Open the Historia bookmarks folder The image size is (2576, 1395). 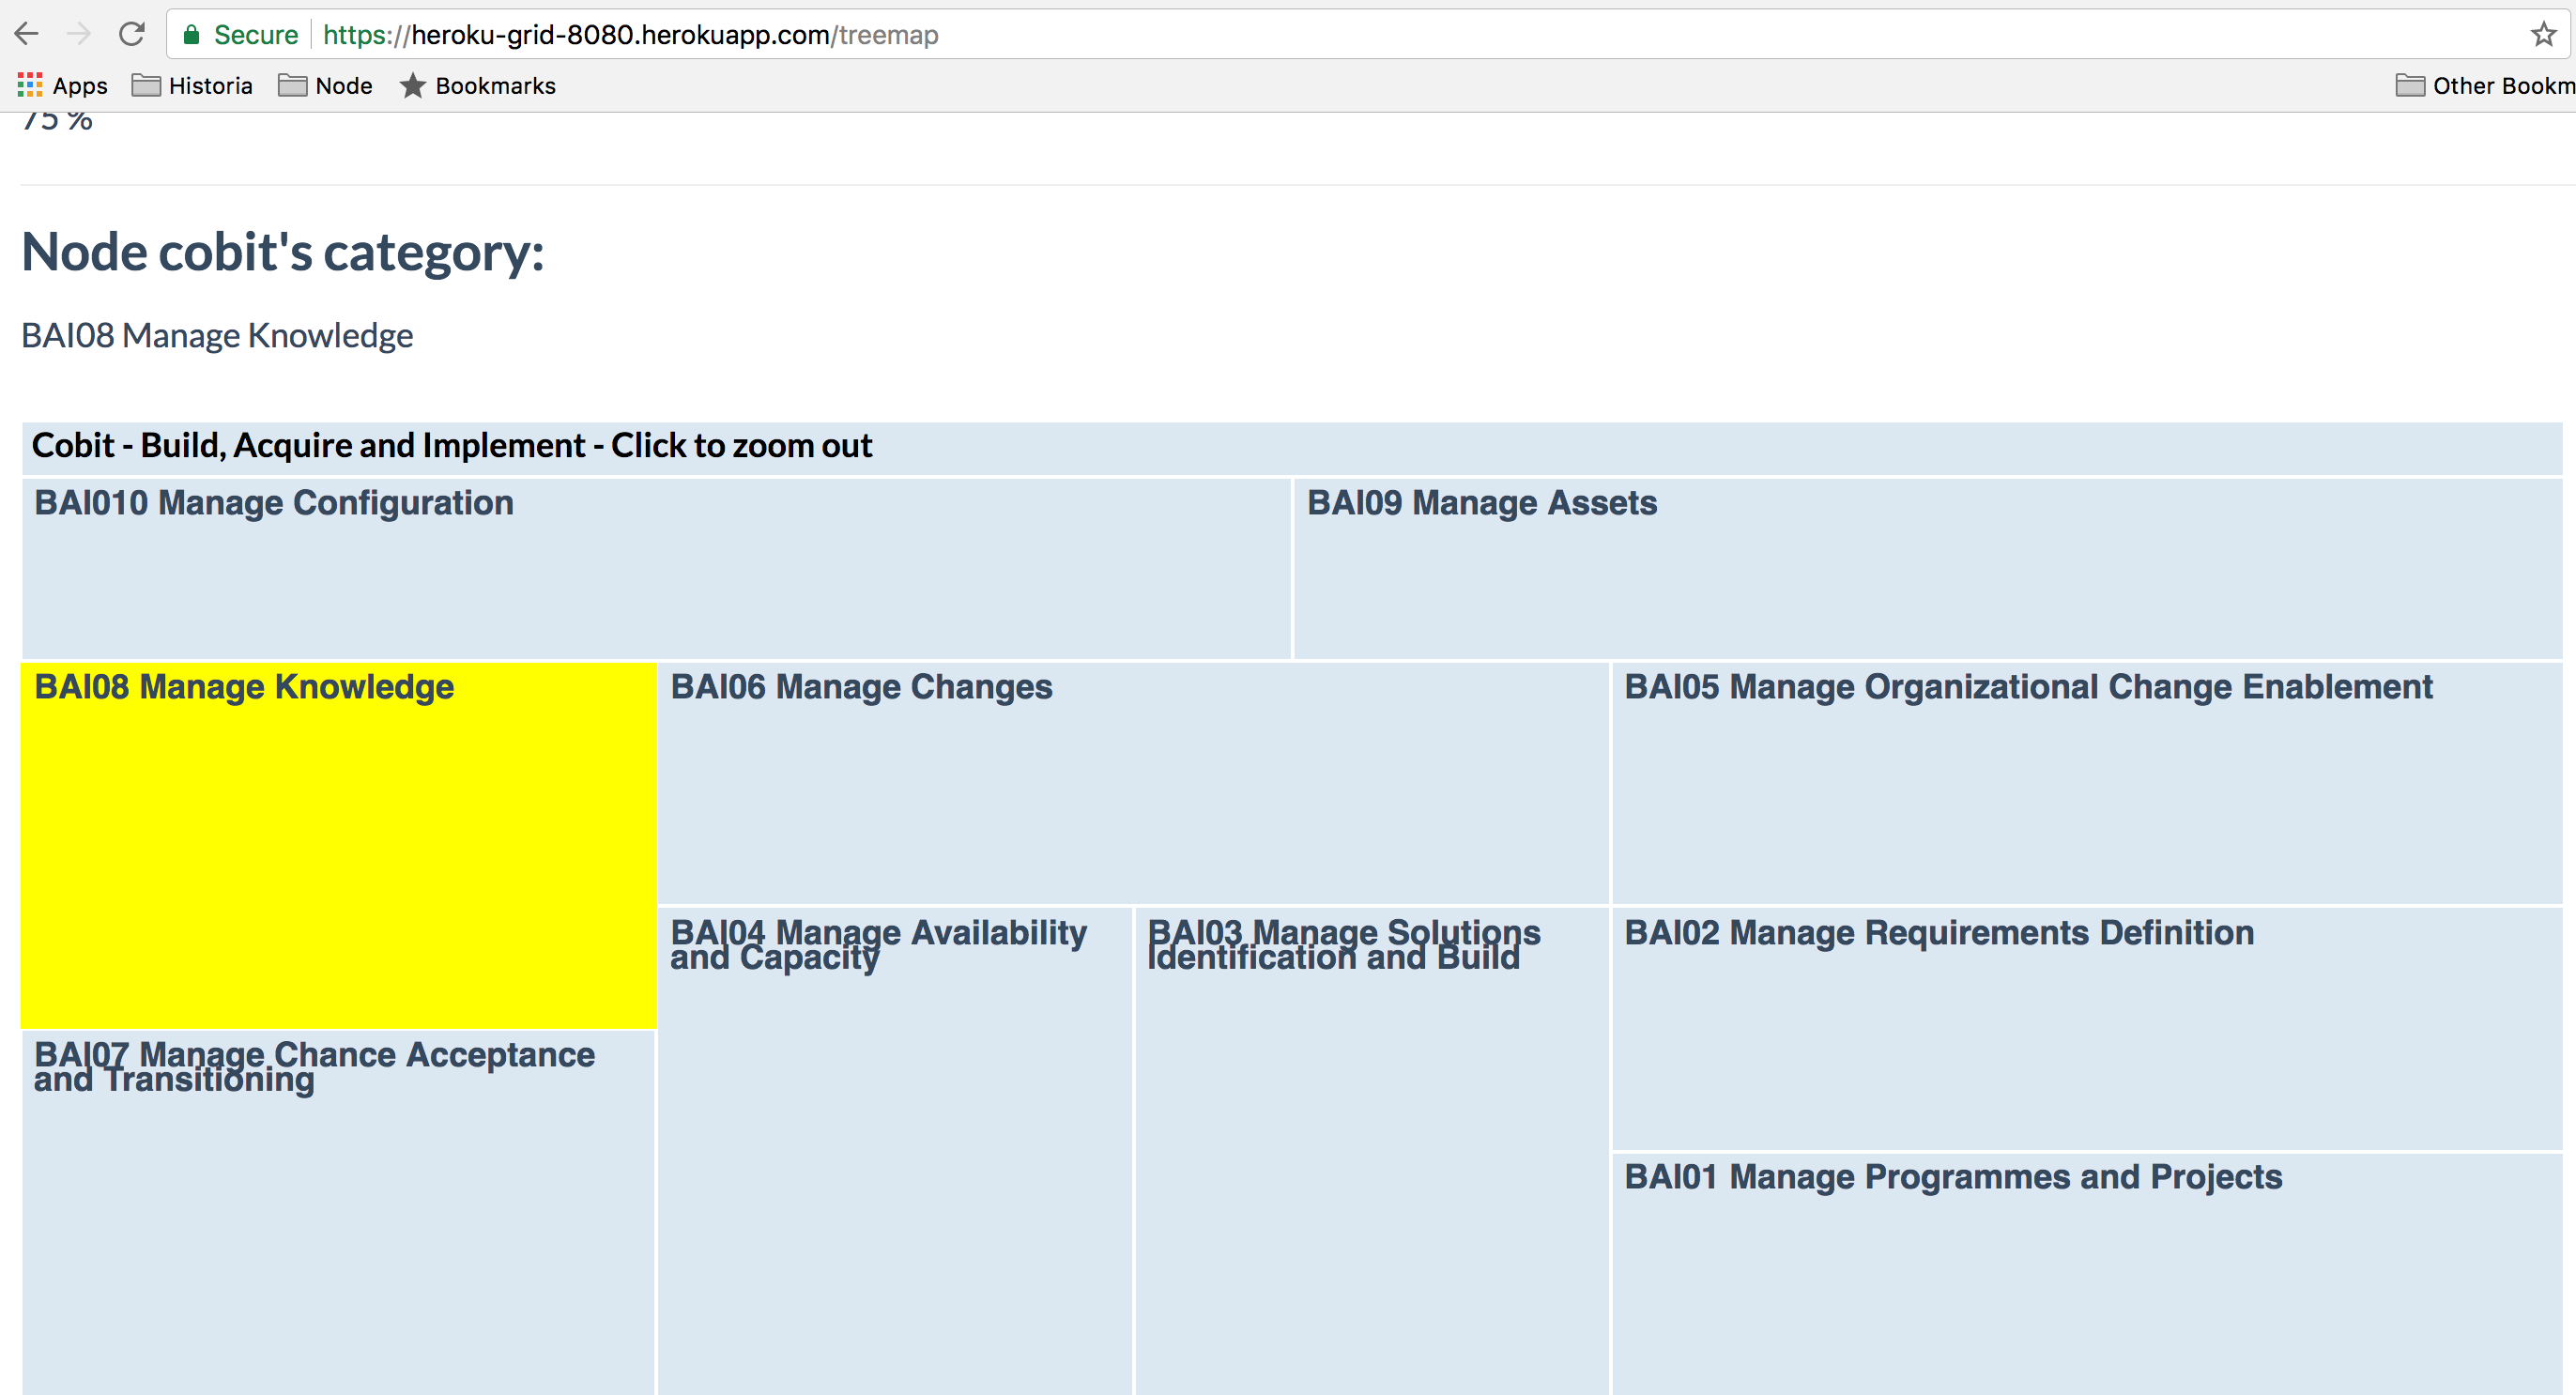point(192,86)
